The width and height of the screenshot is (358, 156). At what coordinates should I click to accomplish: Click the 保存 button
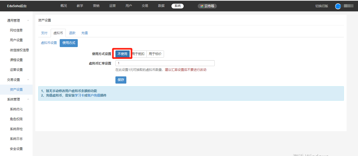tap(121, 80)
